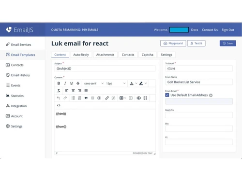Toggle Use Default Email Address checkbox
Image resolution: width=242 pixels, height=181 pixels.
[167, 95]
